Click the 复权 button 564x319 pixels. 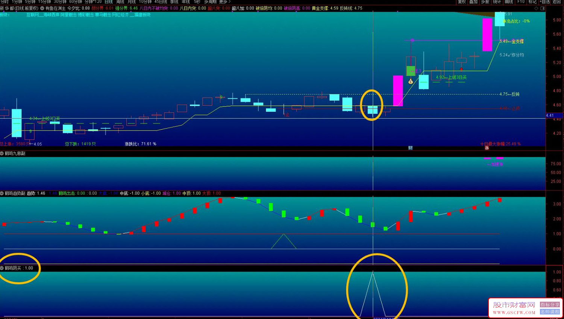point(462,2)
